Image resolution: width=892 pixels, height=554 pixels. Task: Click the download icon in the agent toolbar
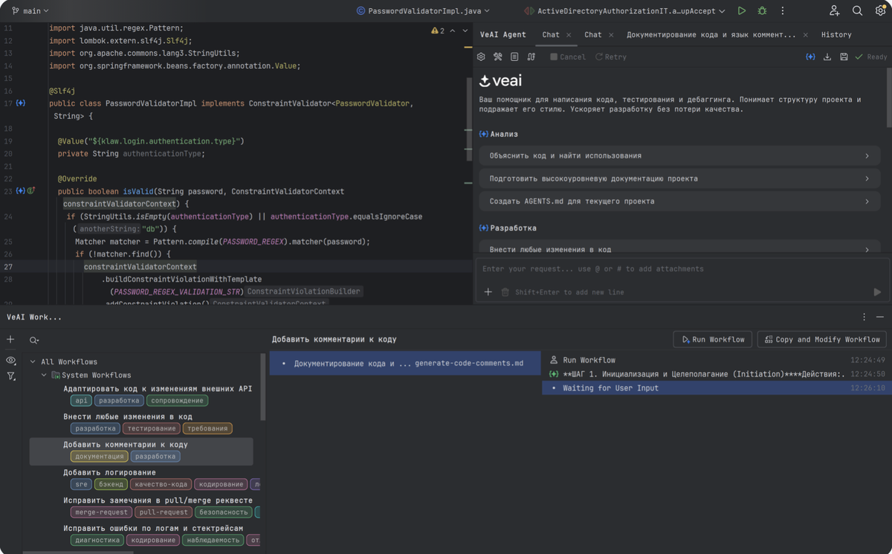click(827, 57)
